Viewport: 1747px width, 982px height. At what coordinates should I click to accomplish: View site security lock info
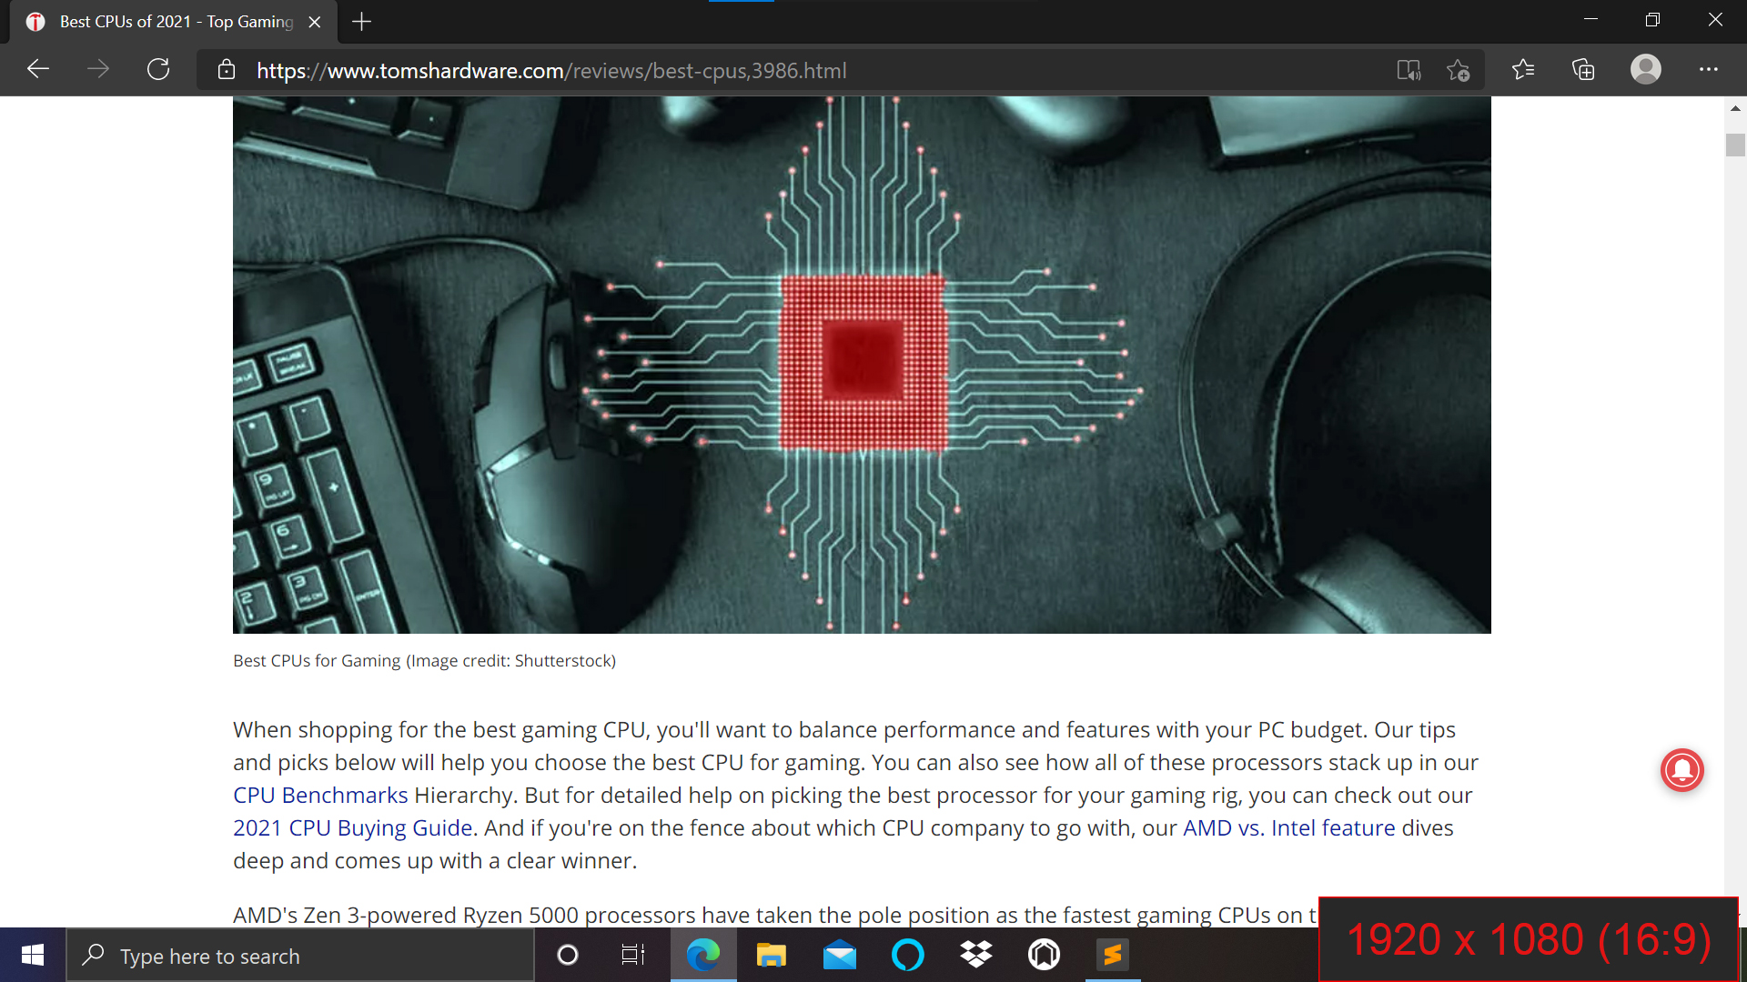[227, 70]
